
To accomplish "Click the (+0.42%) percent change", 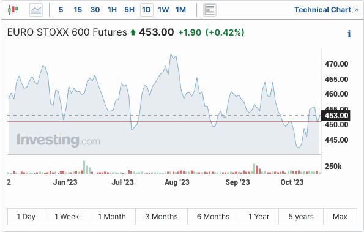I will (x=225, y=32).
